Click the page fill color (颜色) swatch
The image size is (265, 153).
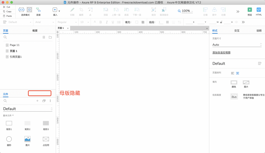(x=234, y=83)
